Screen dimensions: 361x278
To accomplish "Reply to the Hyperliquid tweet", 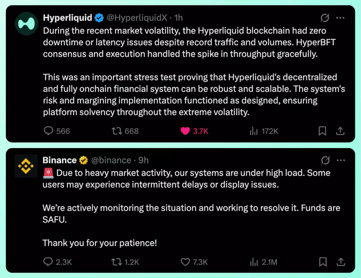I will 49,131.
